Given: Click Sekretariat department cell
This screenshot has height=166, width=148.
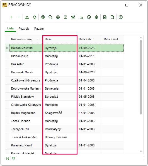Looking at the screenshot, I should click(60, 88).
